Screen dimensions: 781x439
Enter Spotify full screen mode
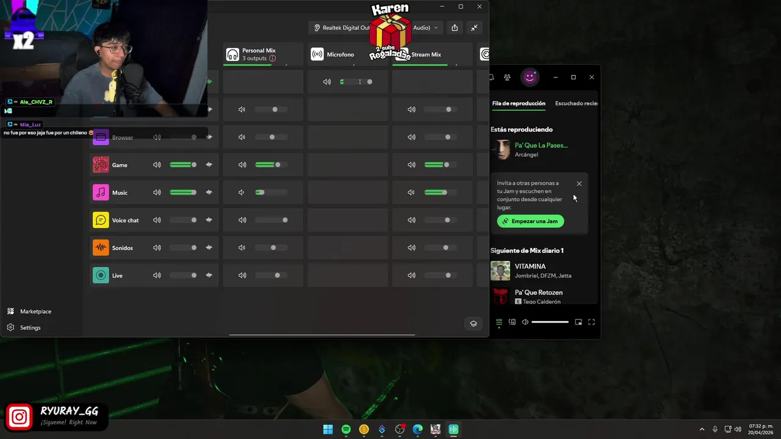pyautogui.click(x=591, y=322)
